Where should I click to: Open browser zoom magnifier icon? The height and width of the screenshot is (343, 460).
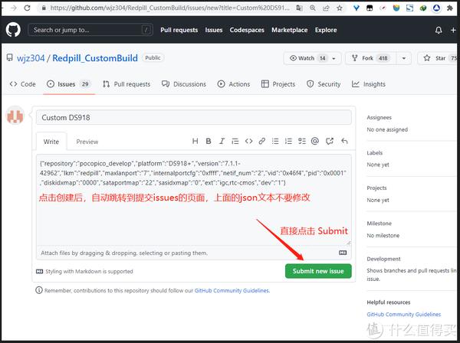(x=313, y=8)
